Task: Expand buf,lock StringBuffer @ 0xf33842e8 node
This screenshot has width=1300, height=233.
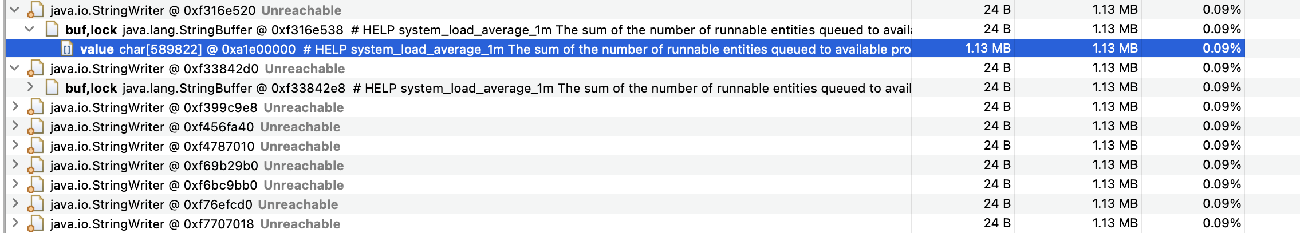Action: (30, 87)
